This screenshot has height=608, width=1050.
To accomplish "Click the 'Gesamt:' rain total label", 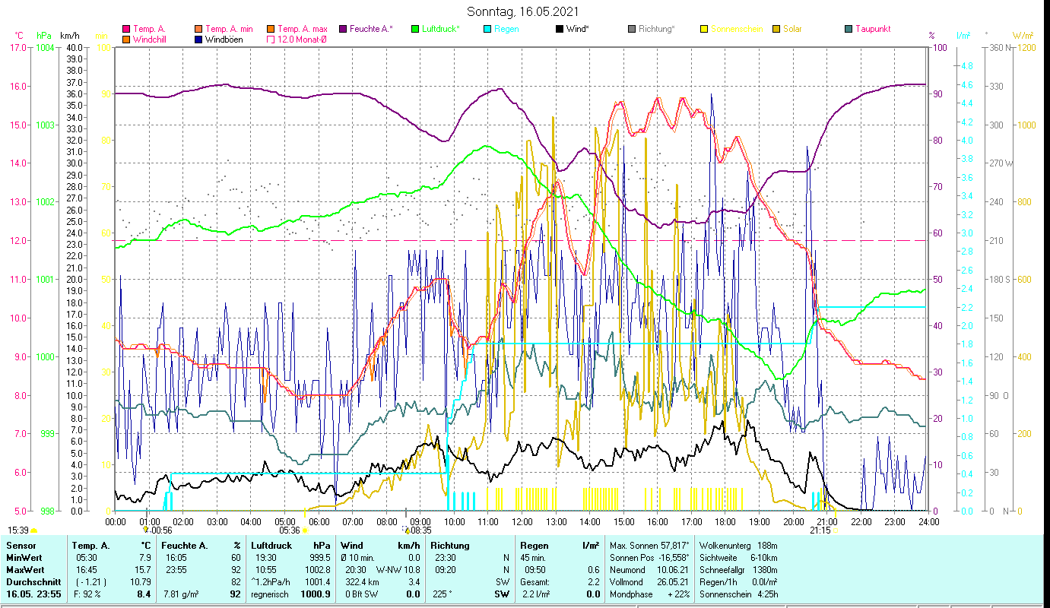I will [x=535, y=581].
